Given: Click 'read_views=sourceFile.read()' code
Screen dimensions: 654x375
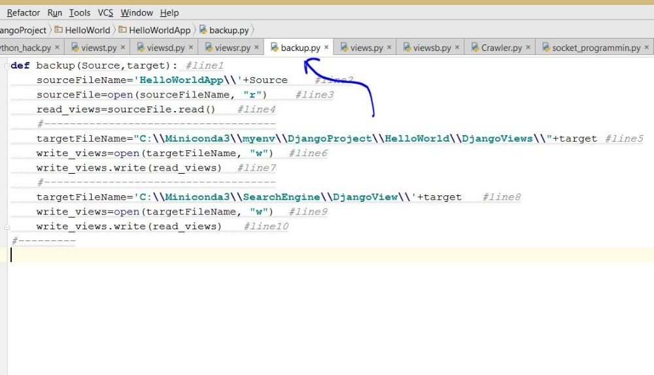Looking at the screenshot, I should pyautogui.click(x=126, y=110).
